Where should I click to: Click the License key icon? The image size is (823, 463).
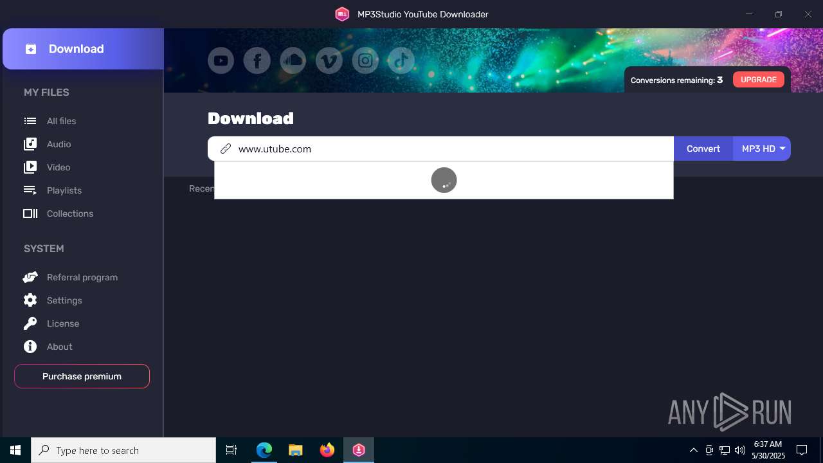click(x=30, y=323)
